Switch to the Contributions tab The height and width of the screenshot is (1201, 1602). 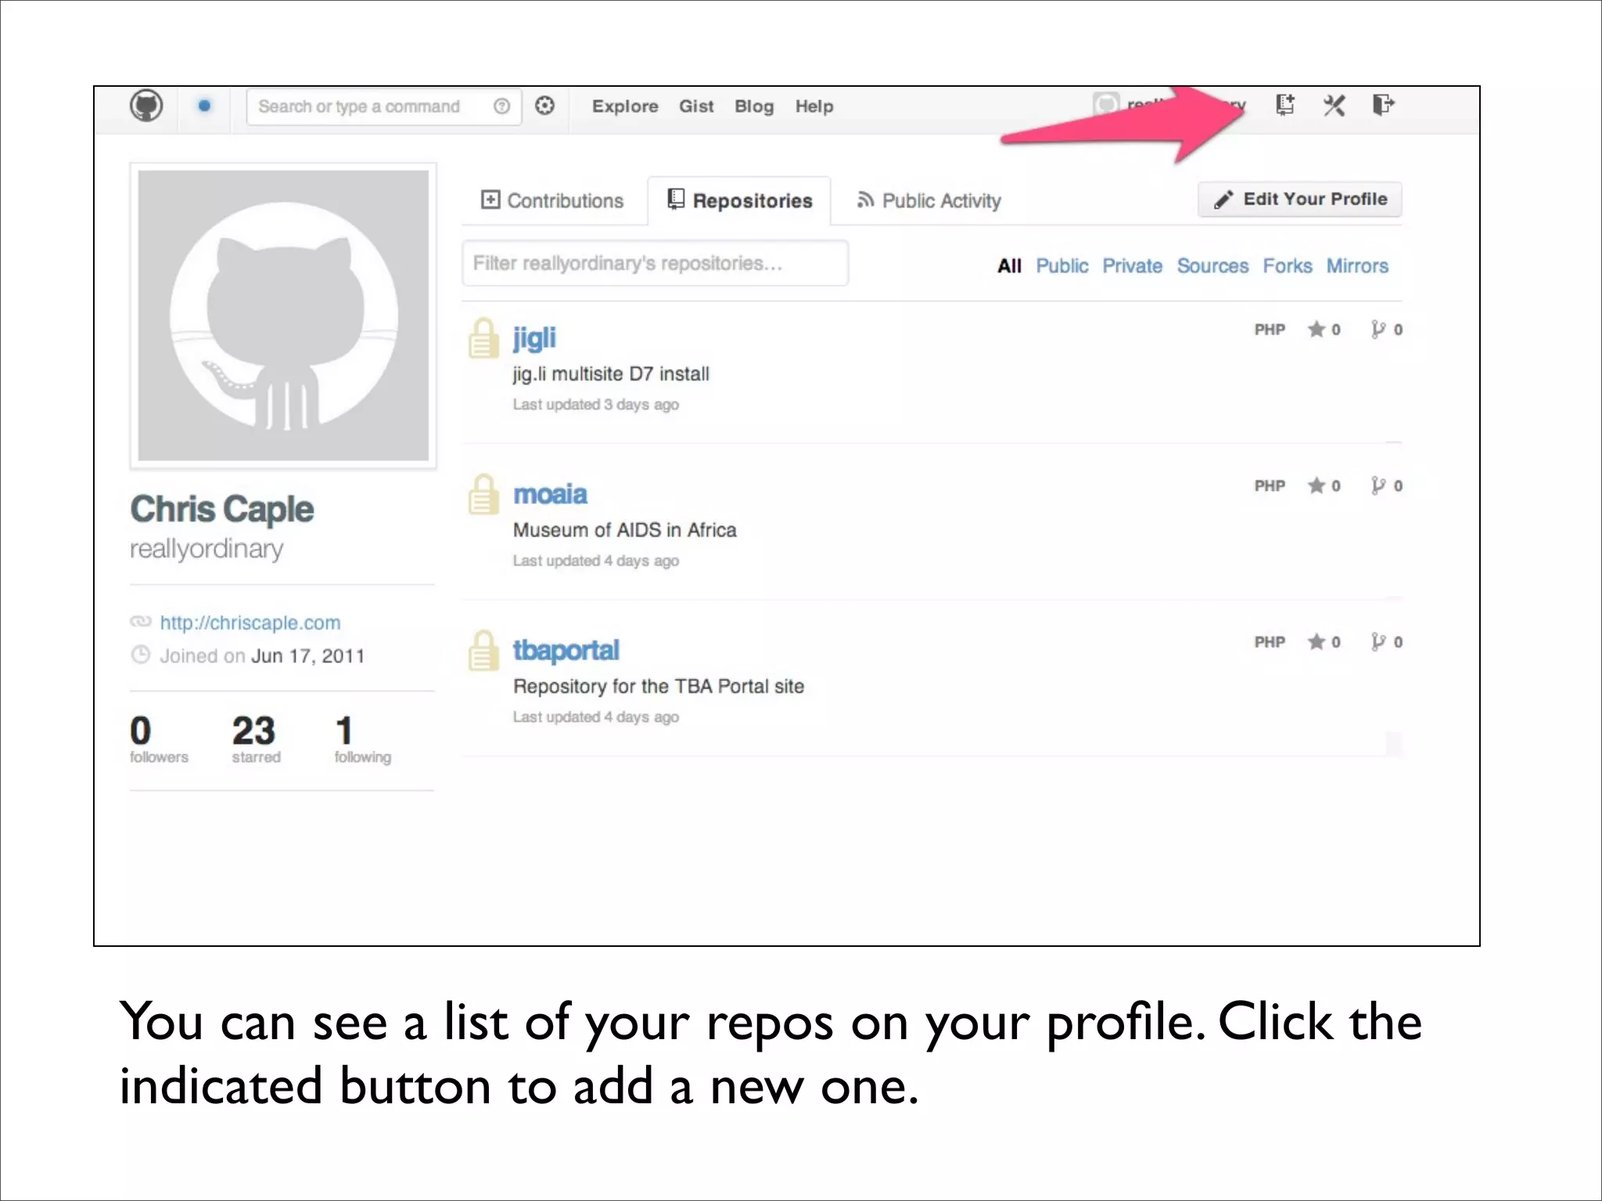552,201
